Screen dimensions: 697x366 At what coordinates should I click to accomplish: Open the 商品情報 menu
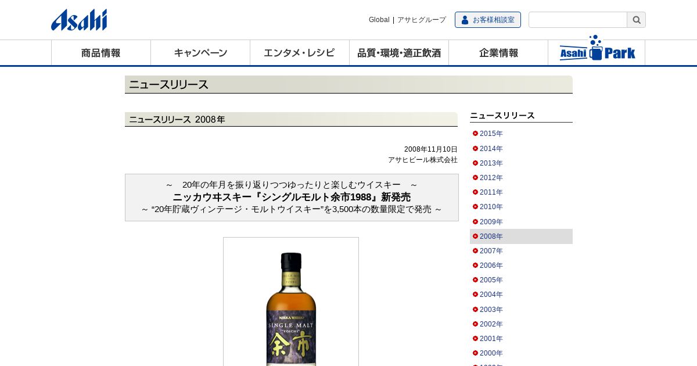(101, 53)
